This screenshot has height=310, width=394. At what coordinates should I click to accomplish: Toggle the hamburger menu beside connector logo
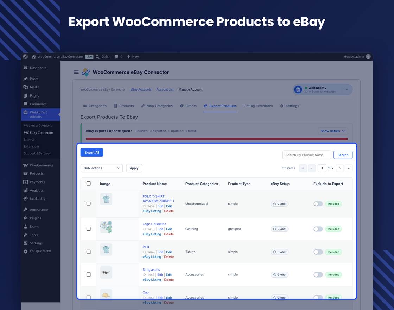pyautogui.click(x=76, y=72)
